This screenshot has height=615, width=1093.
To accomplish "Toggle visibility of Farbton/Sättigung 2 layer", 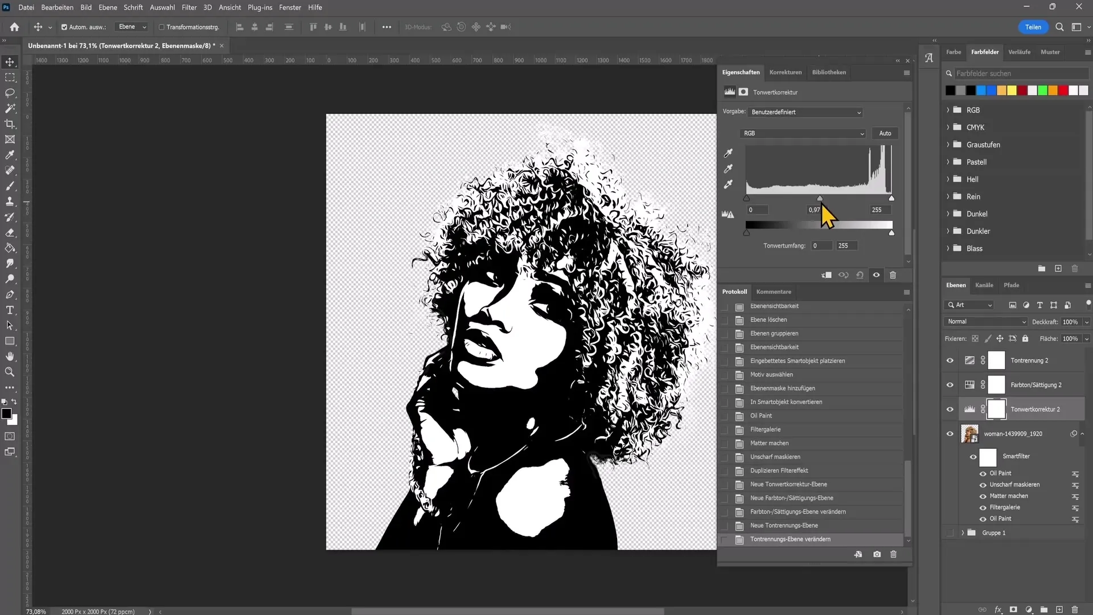I will [x=950, y=384].
